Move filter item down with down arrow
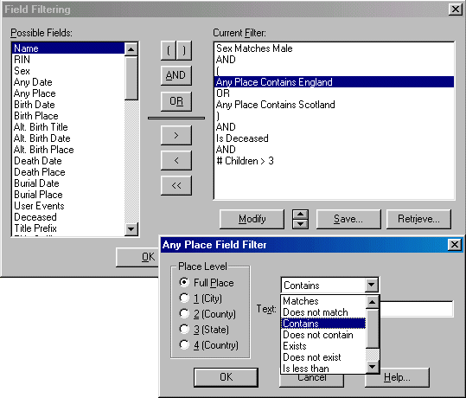466x398 pixels. pos(301,224)
